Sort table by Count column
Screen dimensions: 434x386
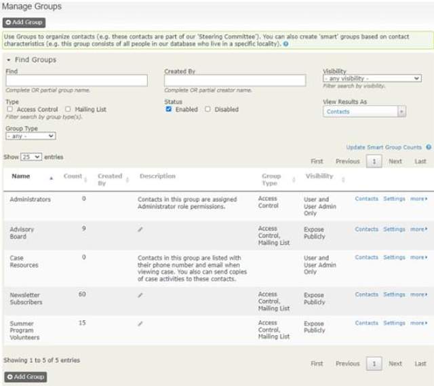coord(73,176)
